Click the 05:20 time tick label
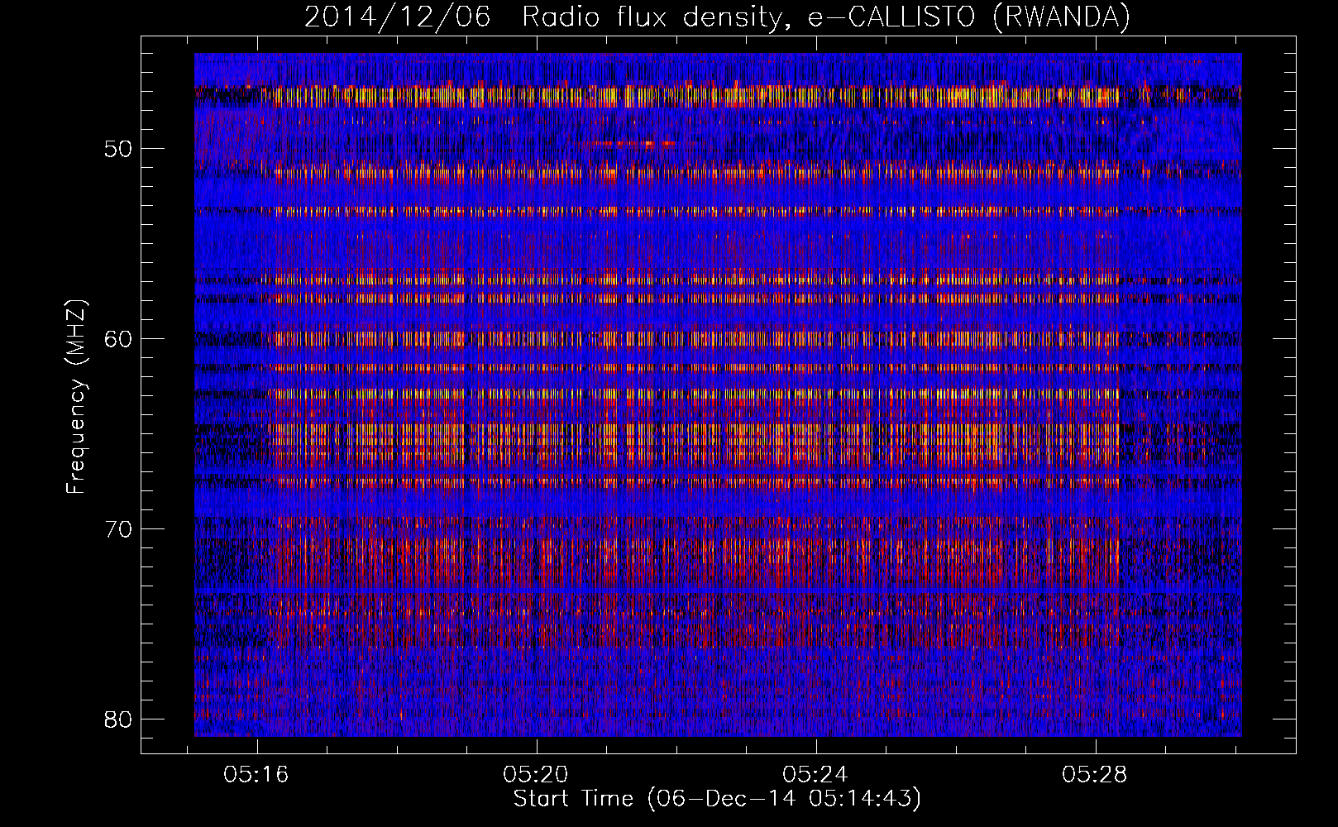Screen dimensions: 1338x827 click(x=536, y=775)
